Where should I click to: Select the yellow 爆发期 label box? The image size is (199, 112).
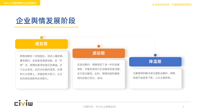point(41,44)
